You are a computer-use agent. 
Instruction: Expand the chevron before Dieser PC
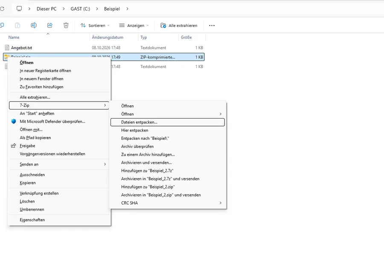coord(29,9)
